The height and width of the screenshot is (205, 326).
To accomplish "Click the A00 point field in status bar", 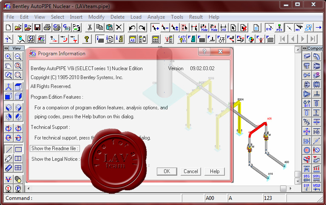I will click(x=215, y=198).
